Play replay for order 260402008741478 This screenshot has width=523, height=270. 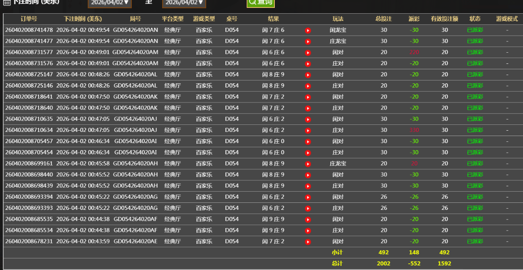pyautogui.click(x=308, y=30)
